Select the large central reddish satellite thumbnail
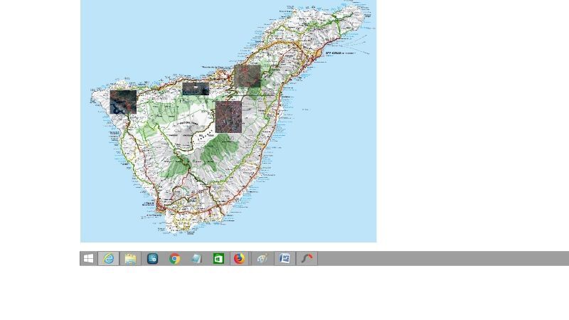This screenshot has width=569, height=320. 228,117
